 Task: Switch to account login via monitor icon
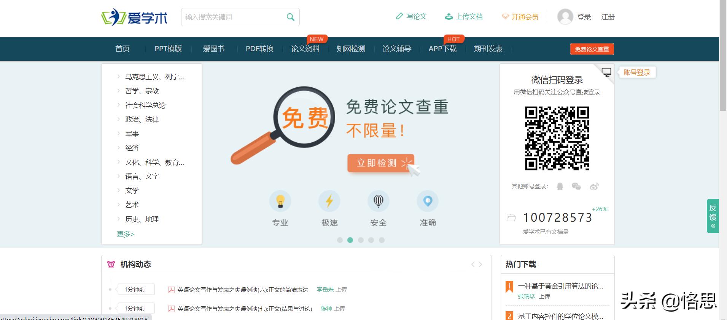point(606,72)
